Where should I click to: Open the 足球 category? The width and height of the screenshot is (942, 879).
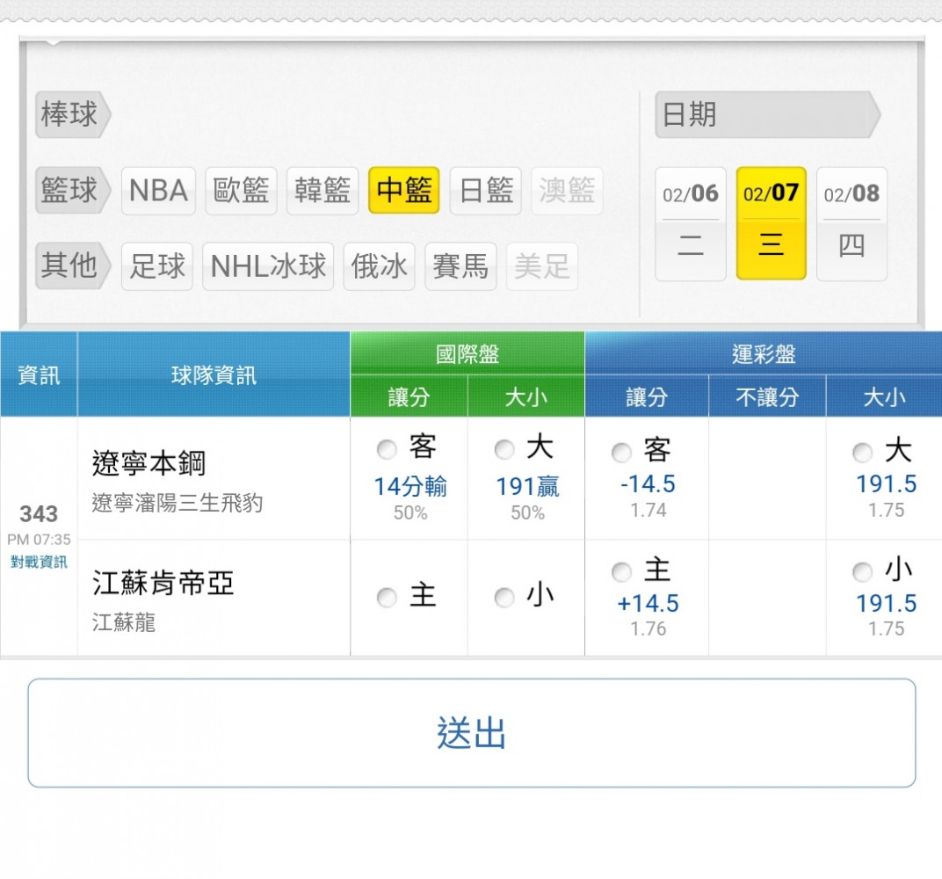pyautogui.click(x=156, y=266)
